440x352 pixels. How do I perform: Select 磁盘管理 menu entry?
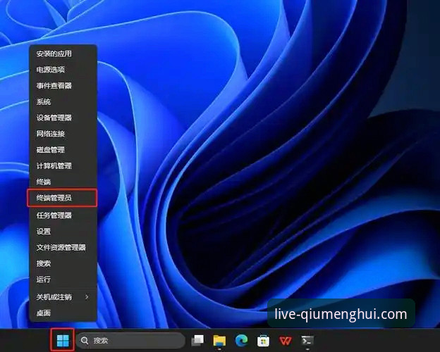tap(63, 150)
